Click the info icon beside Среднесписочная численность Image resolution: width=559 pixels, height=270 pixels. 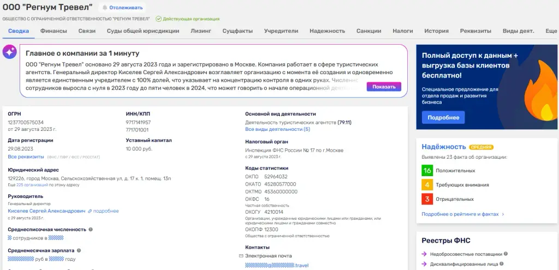click(91, 230)
